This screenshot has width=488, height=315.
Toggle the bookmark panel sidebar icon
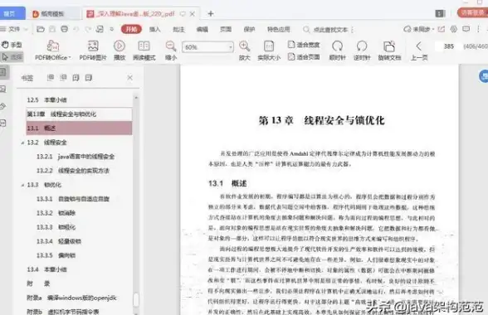[x=2, y=72]
